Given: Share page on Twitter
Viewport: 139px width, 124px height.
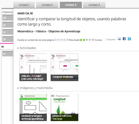Looking at the screenshot, I should (x=129, y=39).
